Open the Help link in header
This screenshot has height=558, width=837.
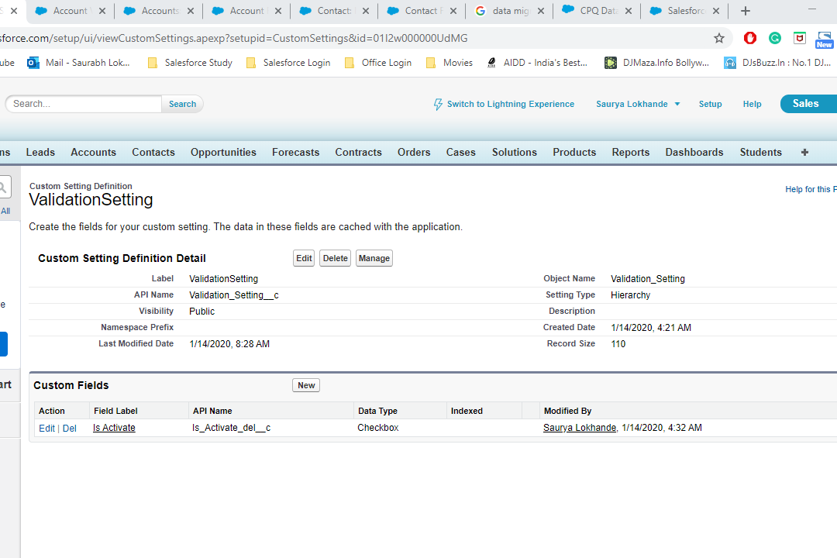point(752,104)
